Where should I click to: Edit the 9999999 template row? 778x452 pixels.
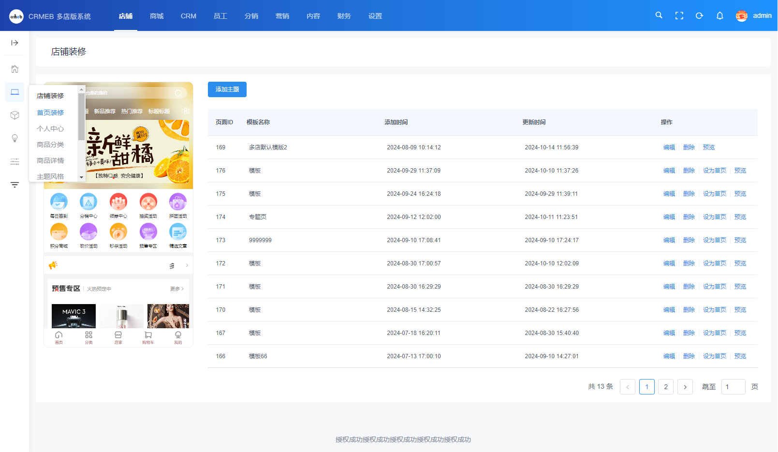(669, 240)
